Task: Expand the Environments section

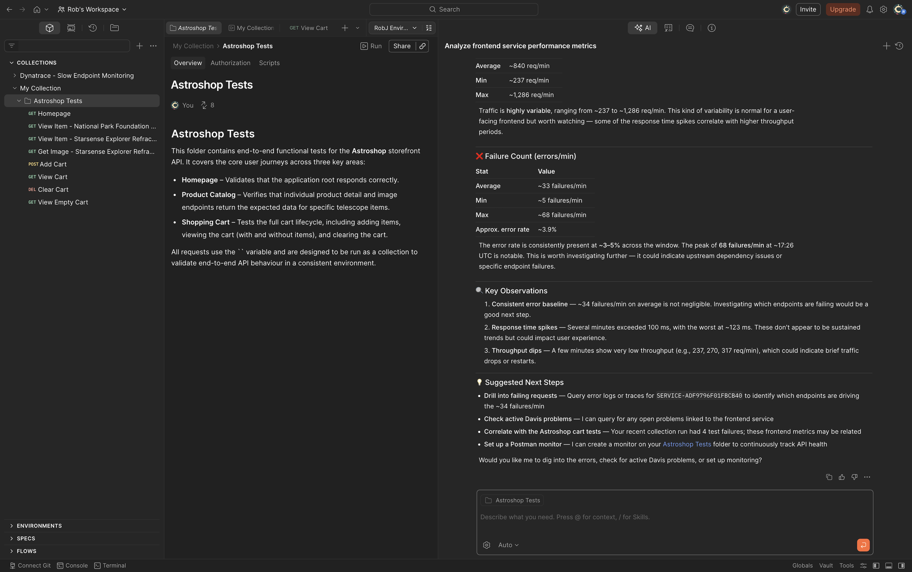Action: [x=39, y=525]
